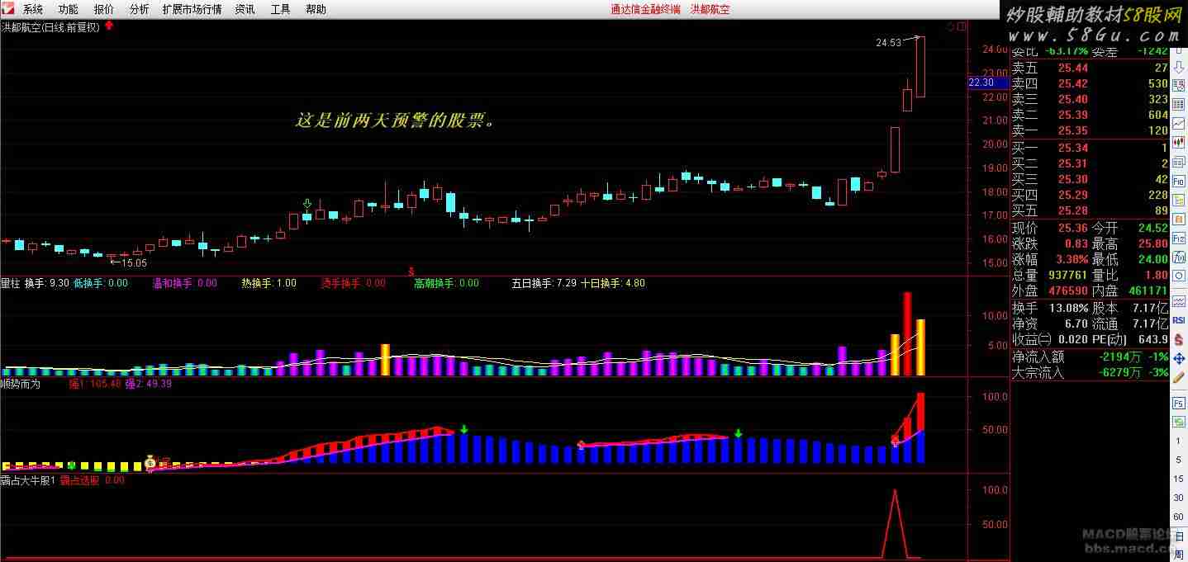Click the 量柱 indicator label
1188x562 pixels.
10,283
